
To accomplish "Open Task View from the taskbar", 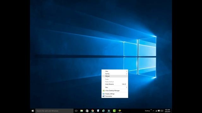I will 76,111.
